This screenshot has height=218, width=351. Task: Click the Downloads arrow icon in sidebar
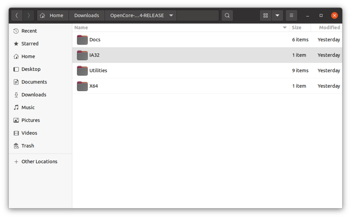16,95
